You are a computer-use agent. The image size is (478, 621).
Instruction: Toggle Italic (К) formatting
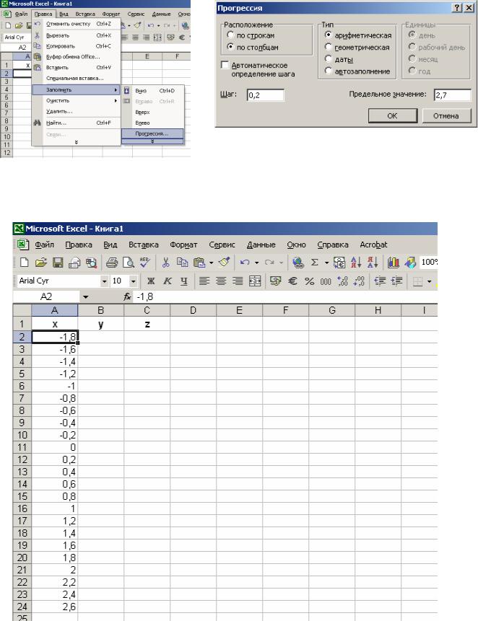168,281
